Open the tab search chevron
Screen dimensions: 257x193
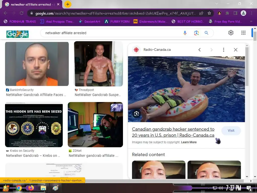(217, 4)
